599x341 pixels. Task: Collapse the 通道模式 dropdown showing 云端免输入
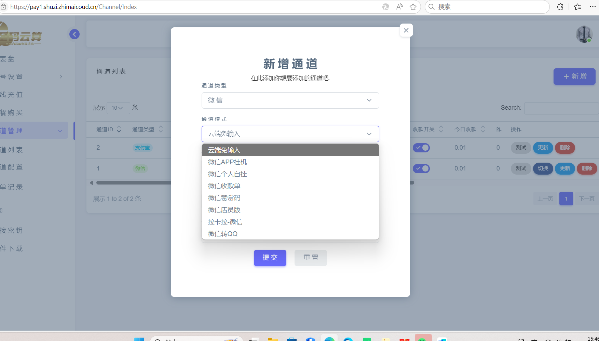[290, 134]
